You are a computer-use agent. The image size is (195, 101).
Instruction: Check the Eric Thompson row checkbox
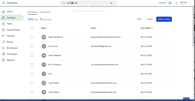click(x=32, y=65)
